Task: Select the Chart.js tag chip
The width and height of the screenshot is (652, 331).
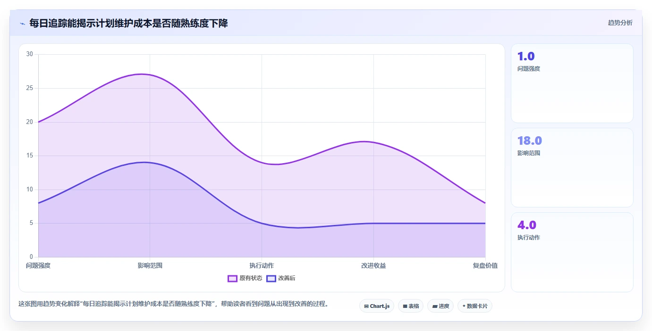Action: (377, 306)
